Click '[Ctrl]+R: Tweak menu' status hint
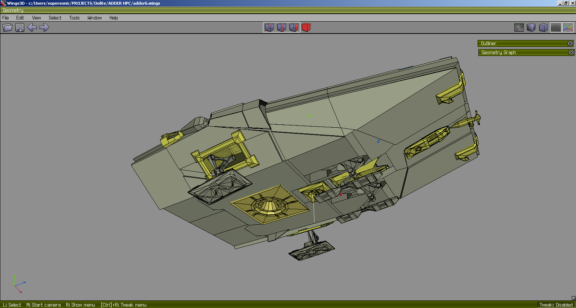576x308 pixels. click(124, 305)
